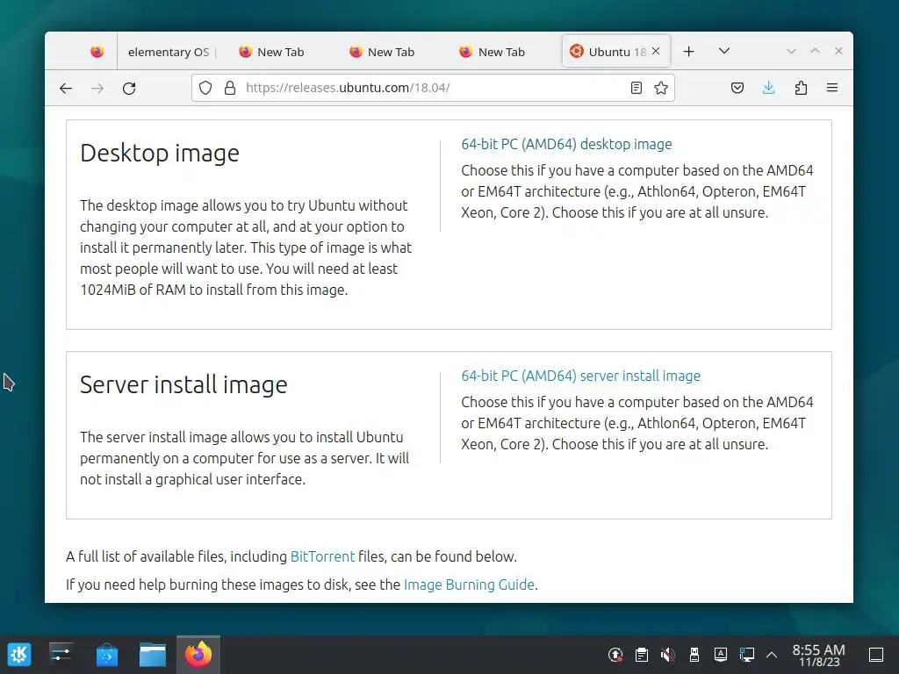
Task: Follow the BitTorrent link
Action: click(x=322, y=556)
